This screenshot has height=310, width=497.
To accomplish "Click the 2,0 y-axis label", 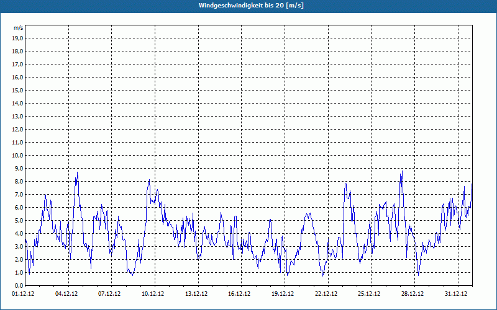I will pos(19,259).
